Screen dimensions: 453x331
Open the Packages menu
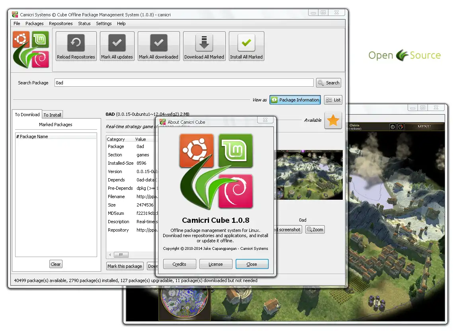pos(34,24)
